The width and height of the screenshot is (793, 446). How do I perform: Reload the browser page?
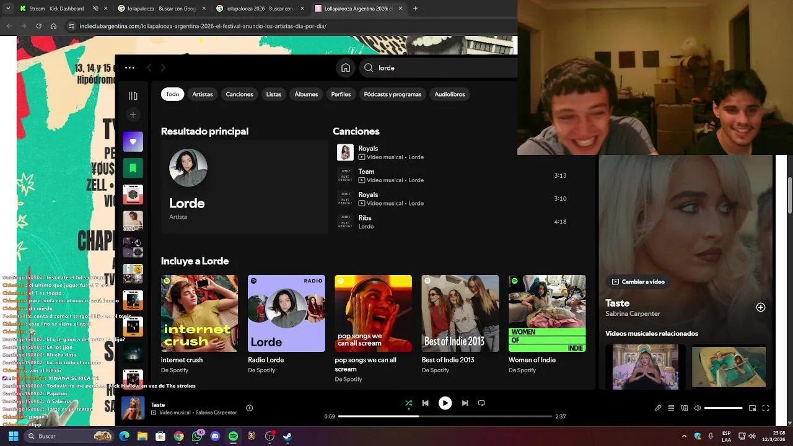coord(38,26)
